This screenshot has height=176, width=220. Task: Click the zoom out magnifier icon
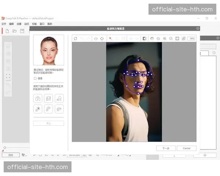pyautogui.click(x=158, y=38)
